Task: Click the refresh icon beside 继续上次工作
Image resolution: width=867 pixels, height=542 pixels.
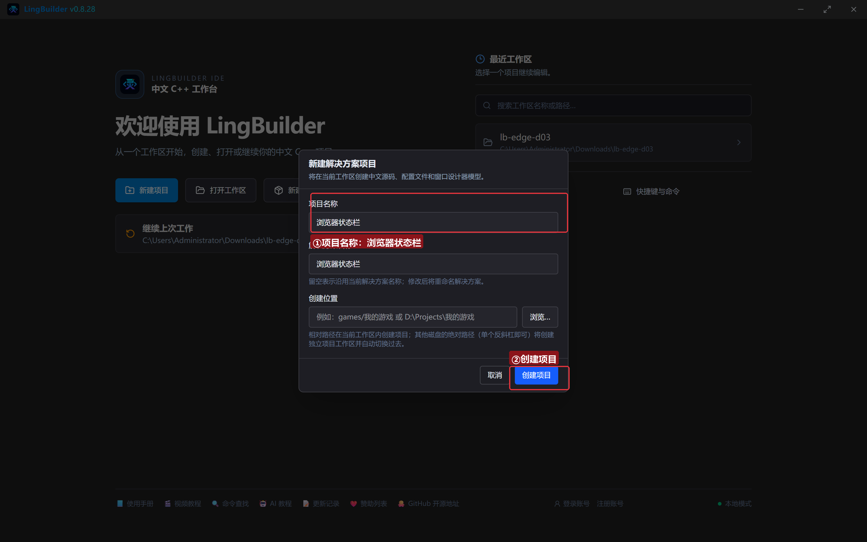Action: coord(130,234)
